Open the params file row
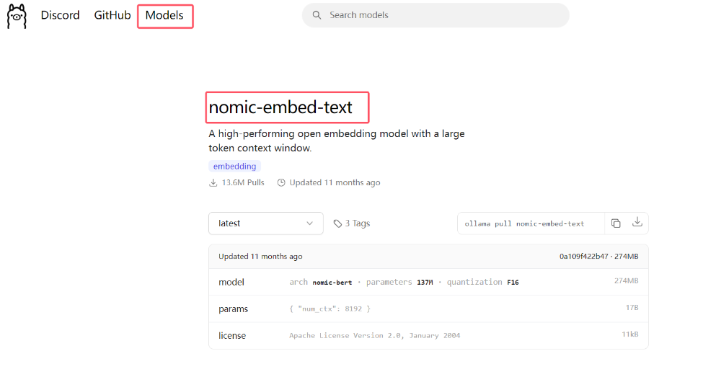 [428, 309]
